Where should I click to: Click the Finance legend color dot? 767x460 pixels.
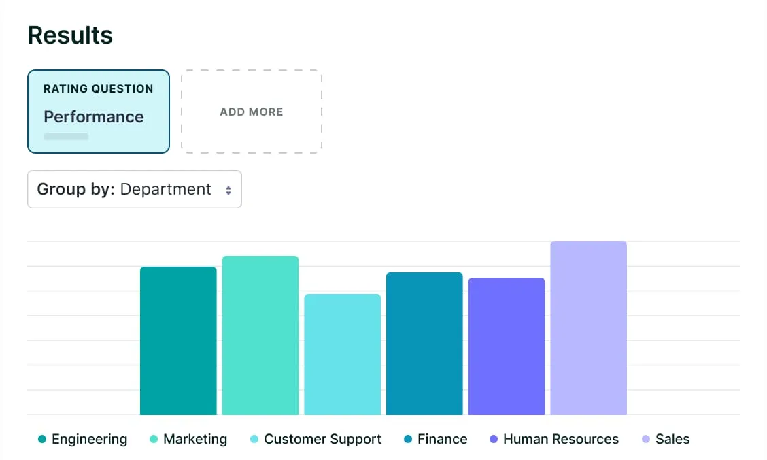tap(408, 440)
